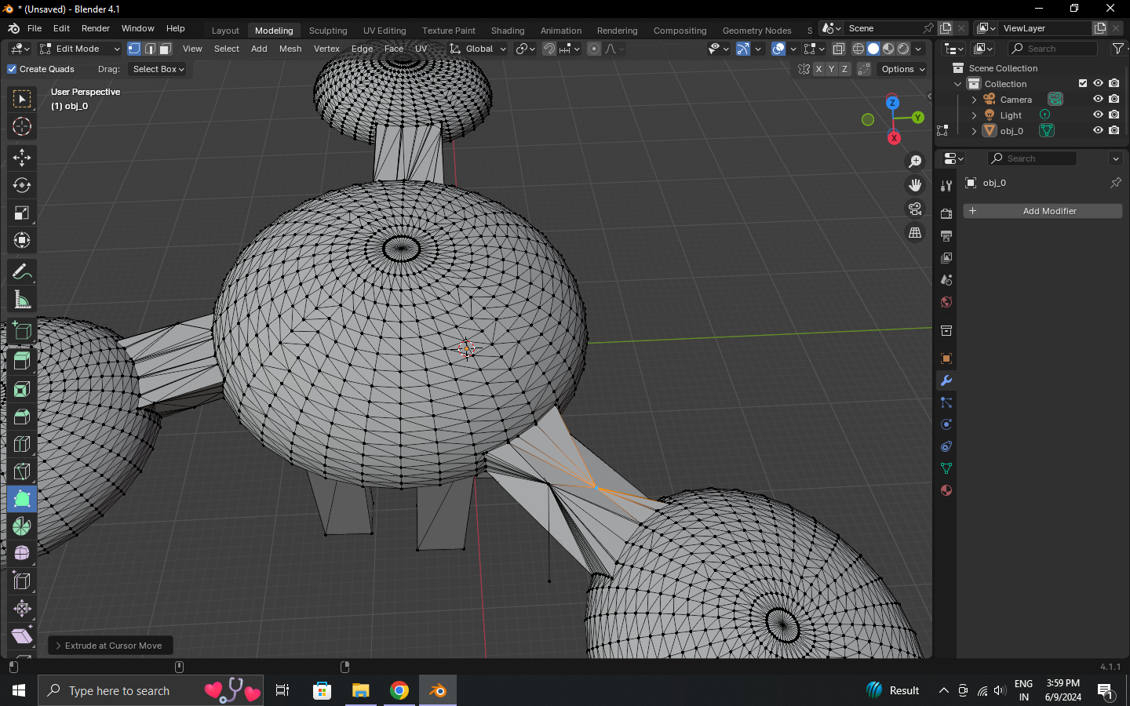Hide obj_0 in viewport

[x=1098, y=130]
